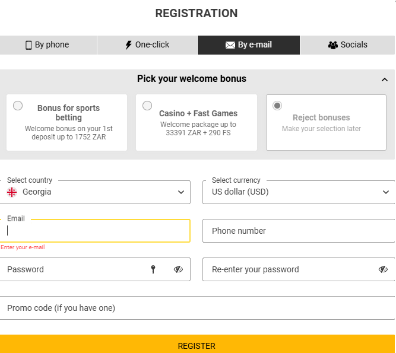Image resolution: width=396 pixels, height=353 pixels.
Task: Open the Select currency dropdown showing US dollar
Action: 299,192
